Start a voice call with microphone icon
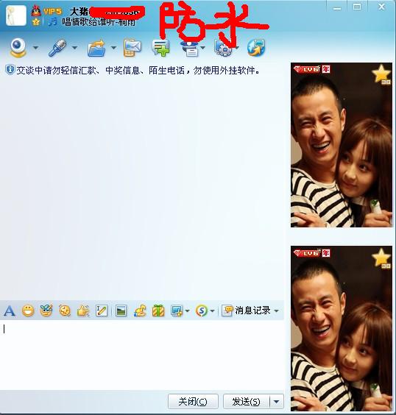 coord(57,48)
